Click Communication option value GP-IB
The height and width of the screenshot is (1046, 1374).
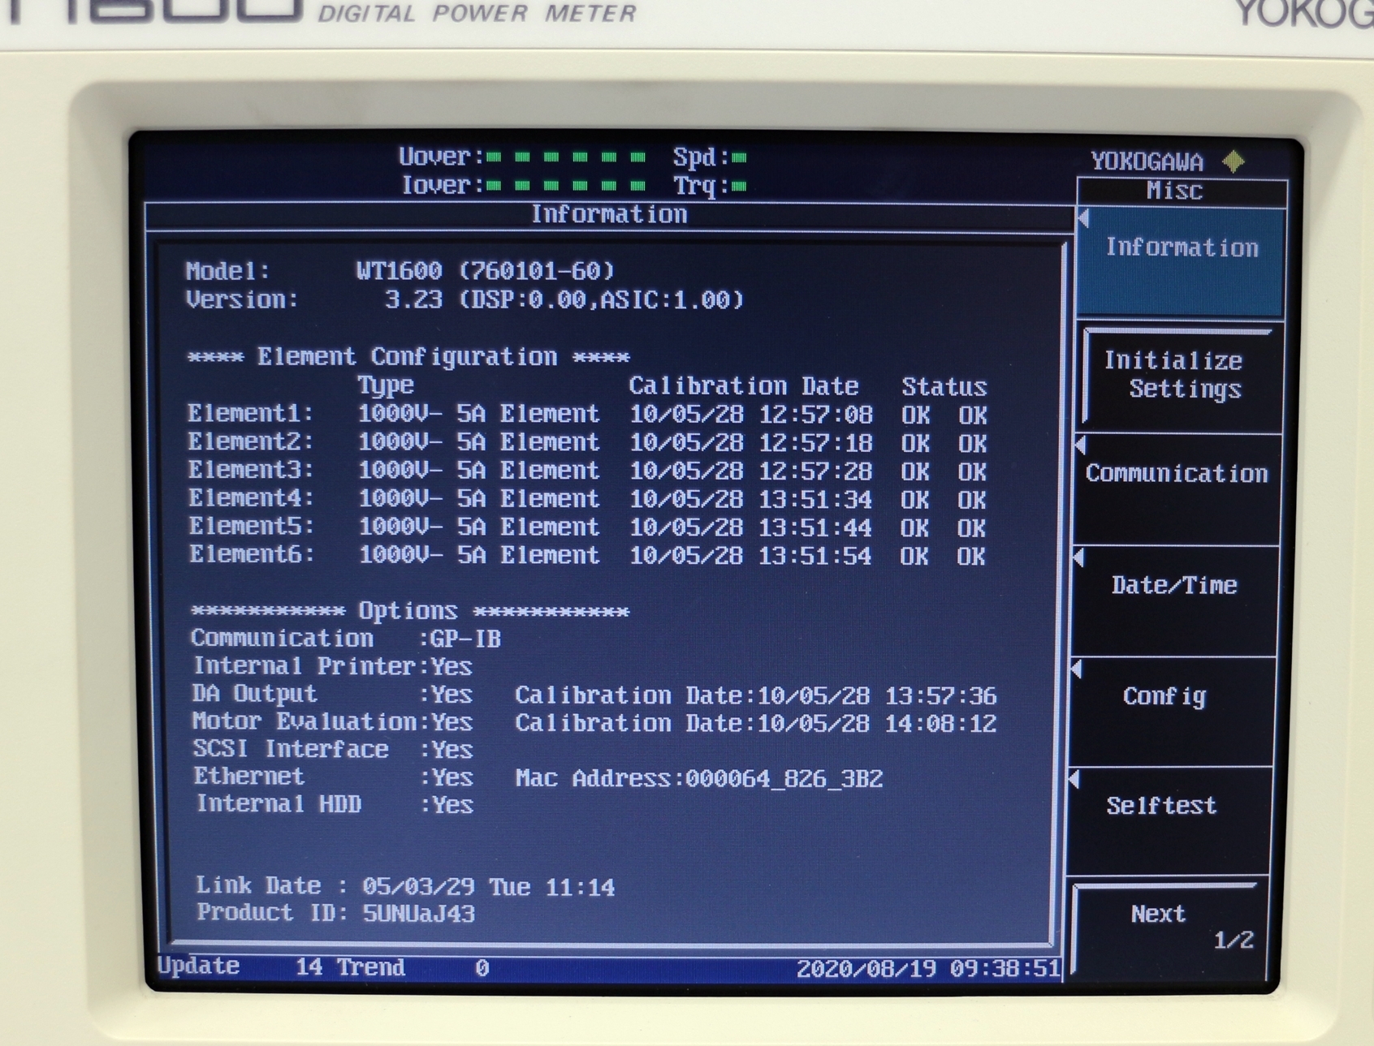coord(465,639)
